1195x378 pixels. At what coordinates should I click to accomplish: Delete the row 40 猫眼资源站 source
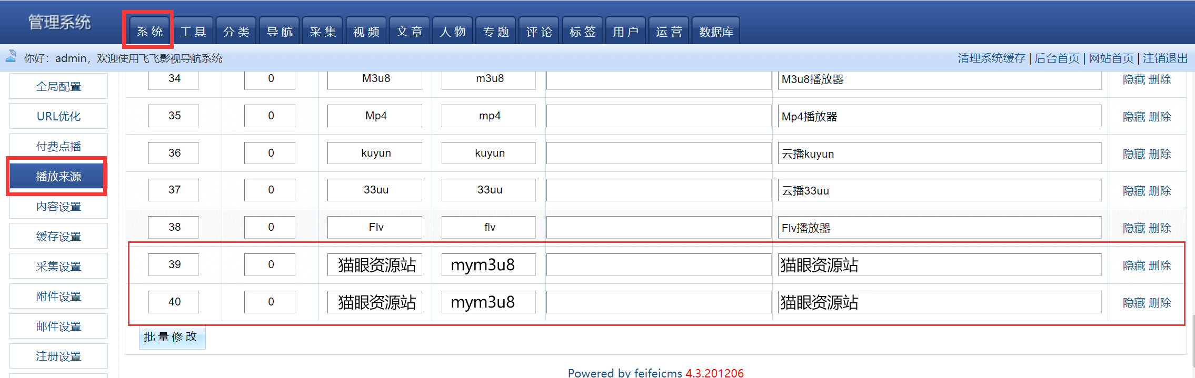pyautogui.click(x=1160, y=303)
